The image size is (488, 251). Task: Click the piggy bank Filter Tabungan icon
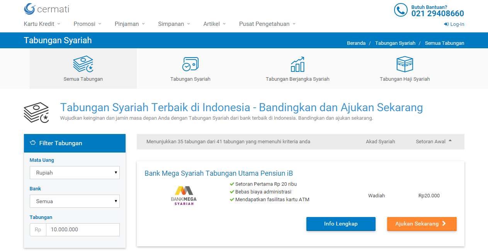tap(33, 143)
